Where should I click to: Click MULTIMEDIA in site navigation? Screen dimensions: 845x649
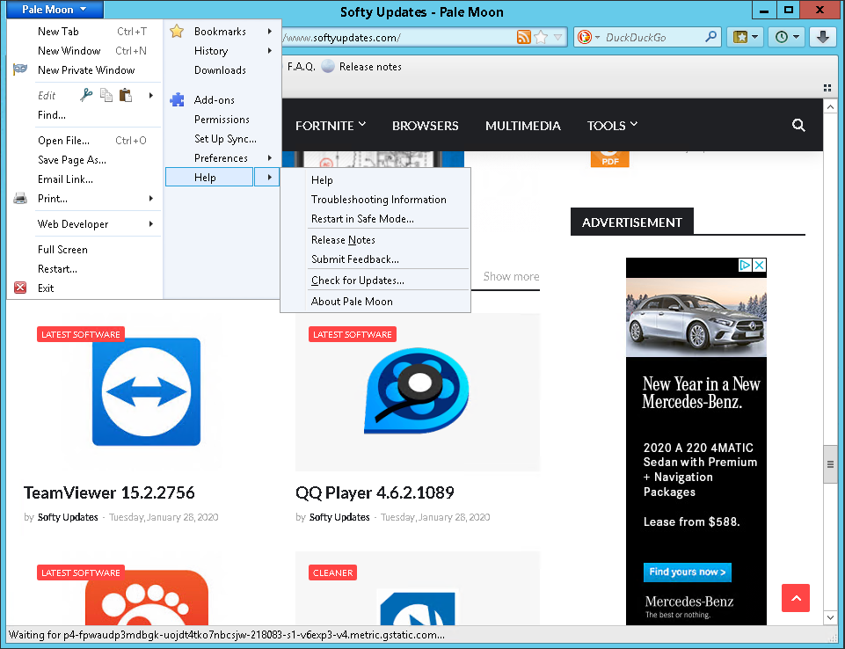coord(522,126)
